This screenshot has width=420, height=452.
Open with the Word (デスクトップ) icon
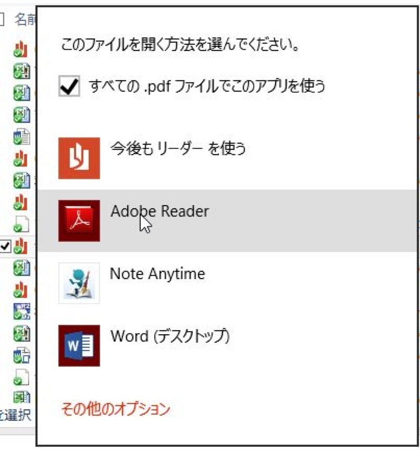[79, 345]
